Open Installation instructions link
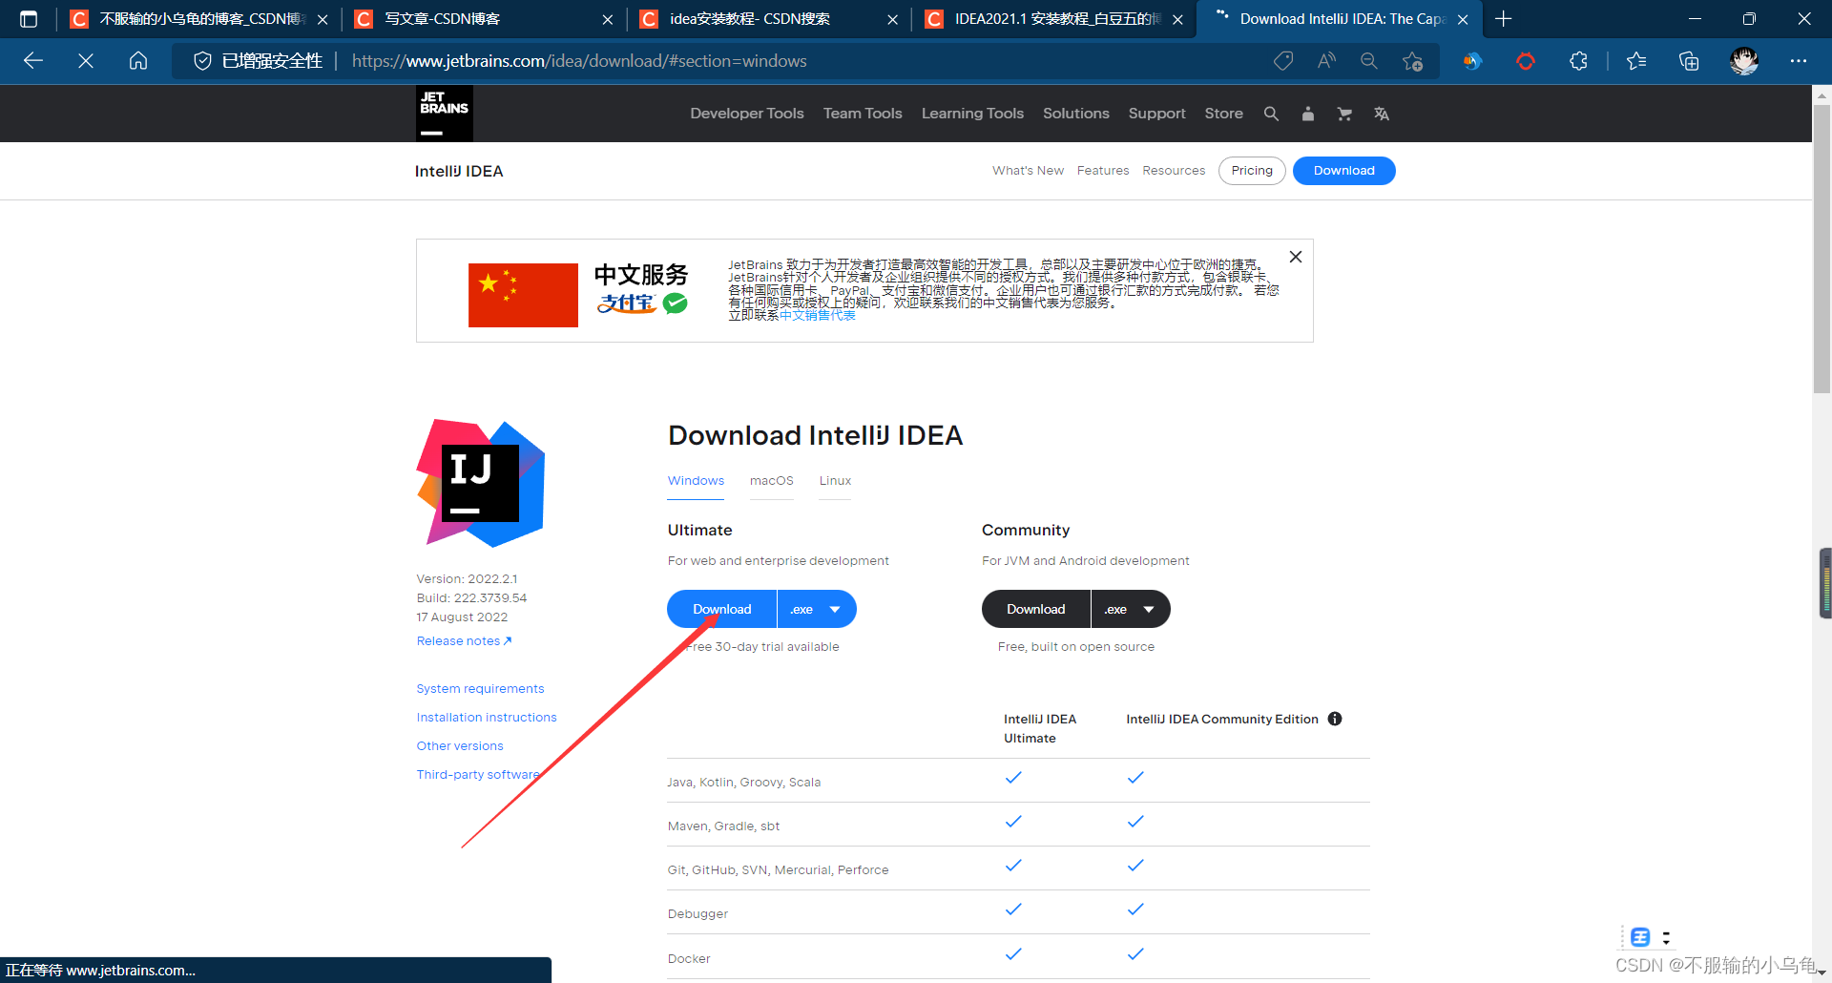 pos(487,718)
